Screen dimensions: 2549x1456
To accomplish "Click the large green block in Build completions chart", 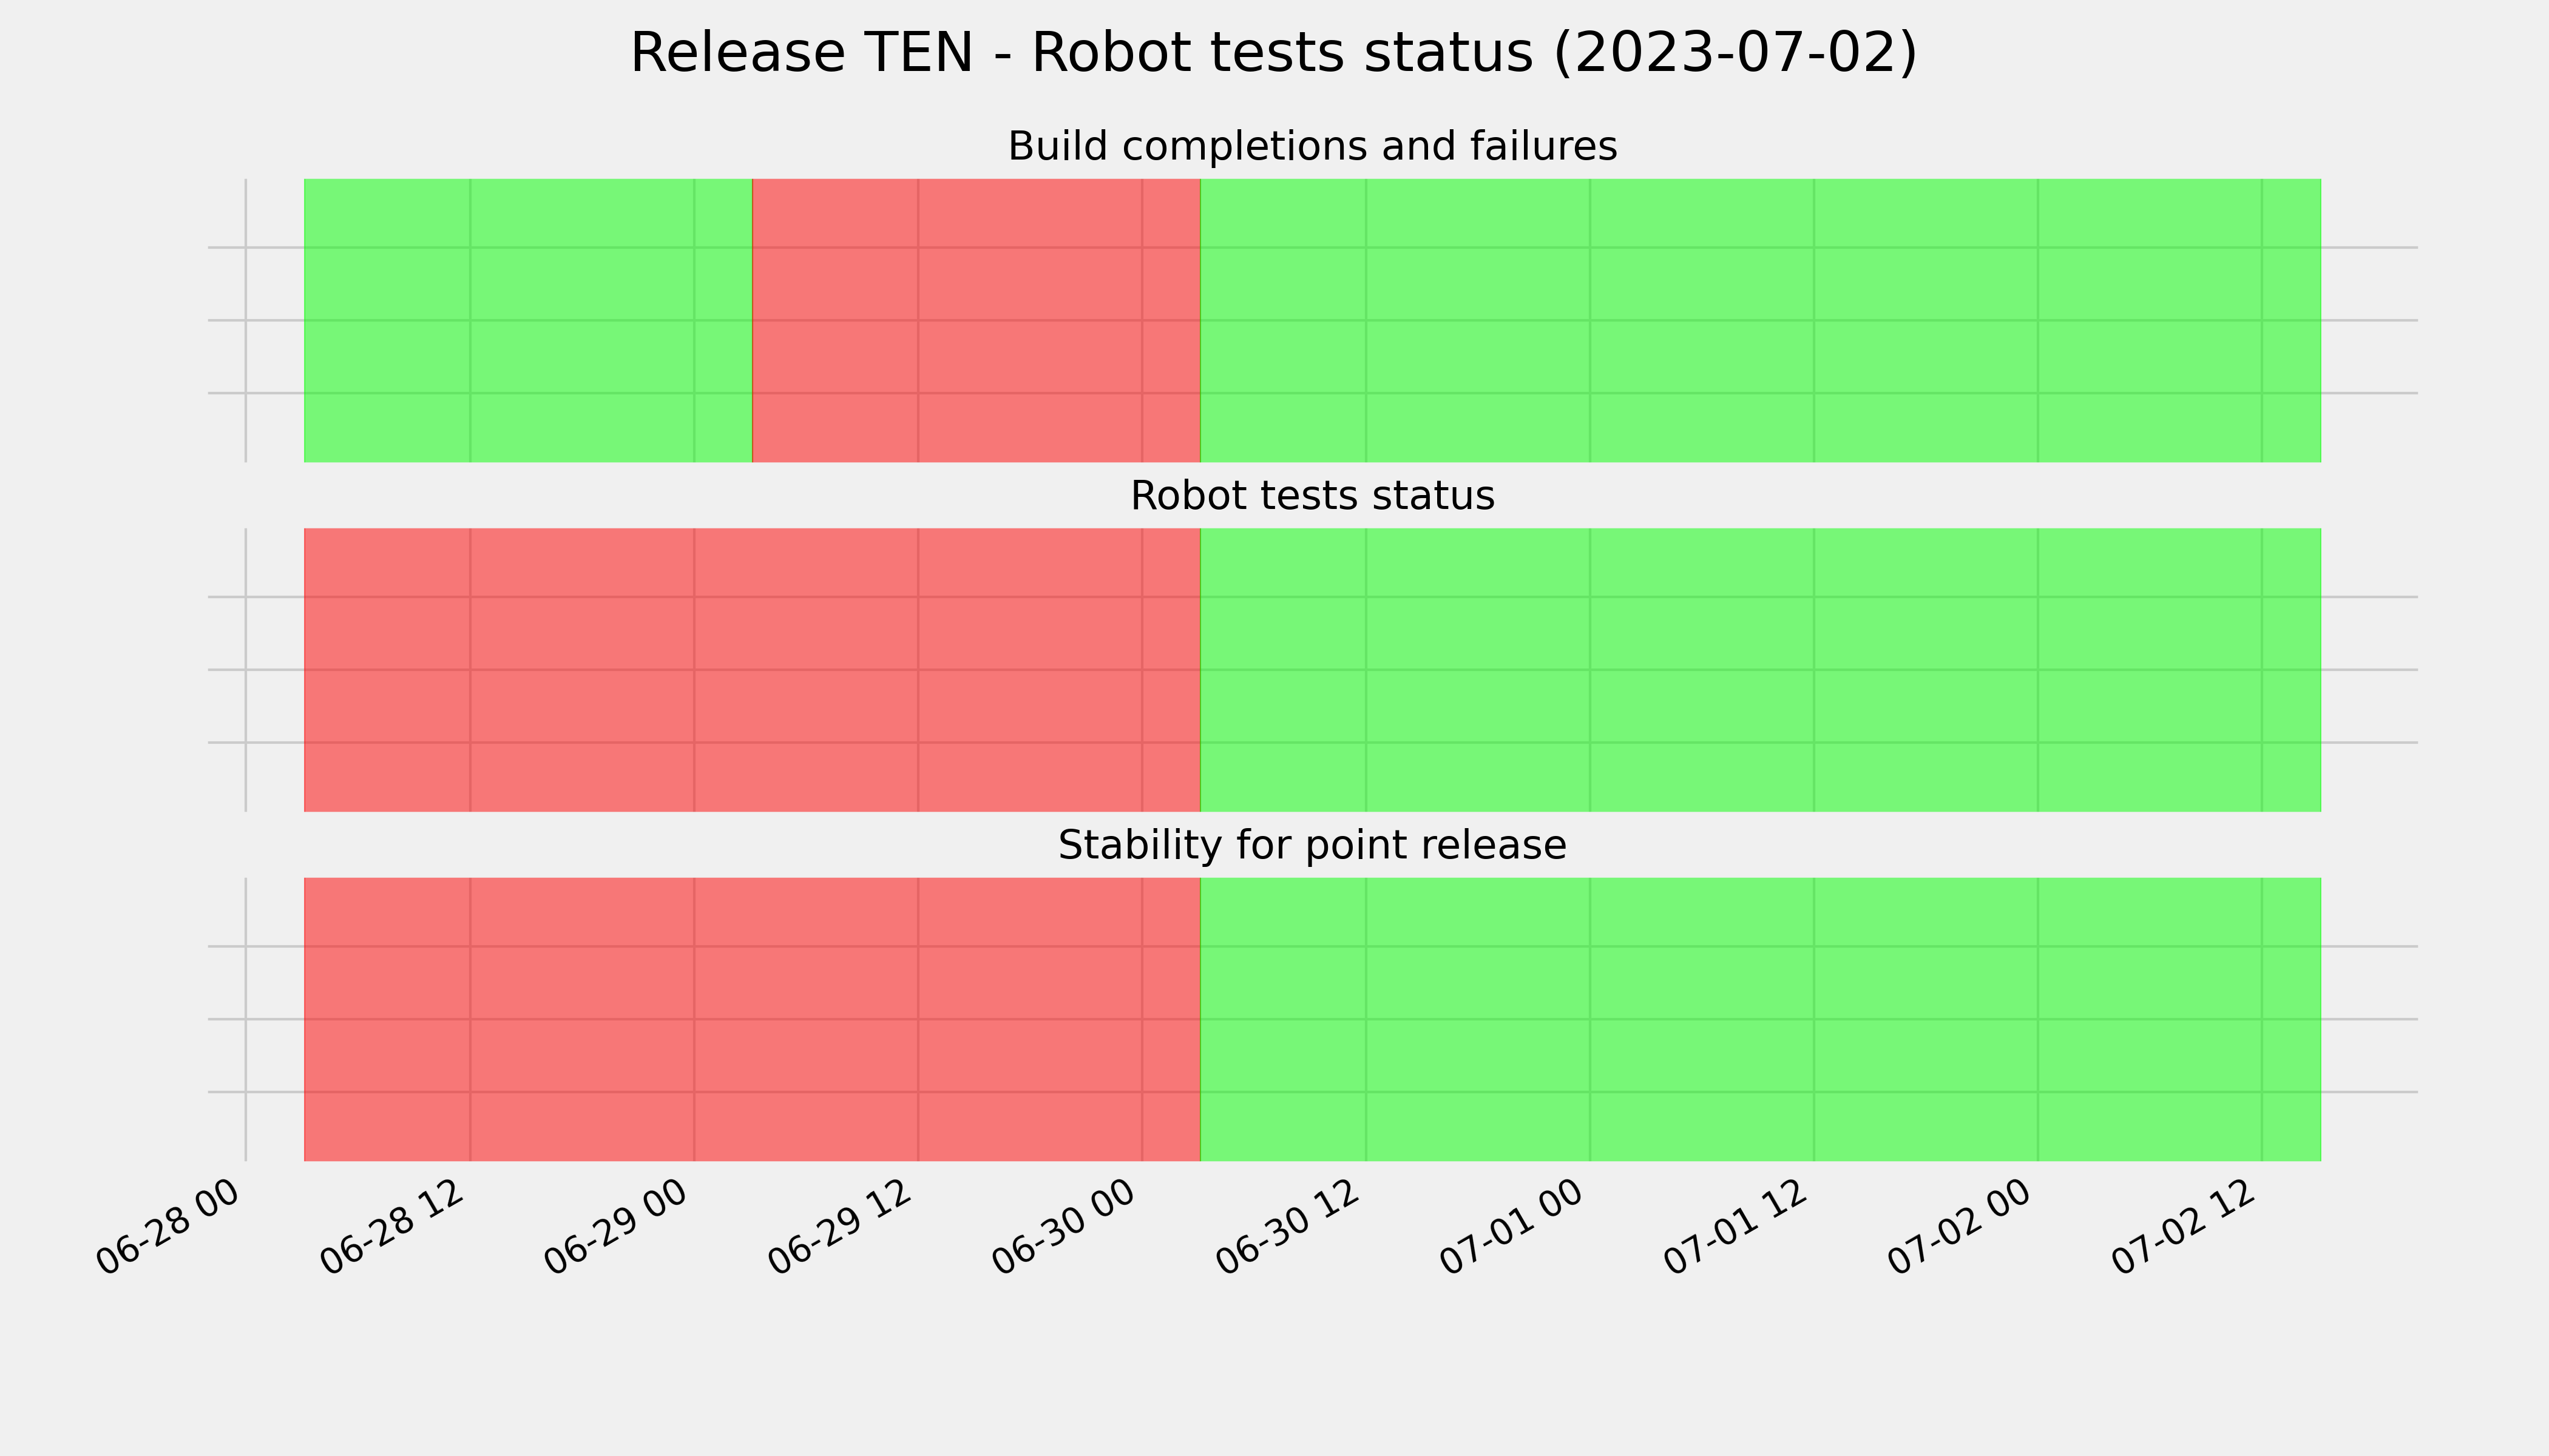I will tap(1761, 320).
